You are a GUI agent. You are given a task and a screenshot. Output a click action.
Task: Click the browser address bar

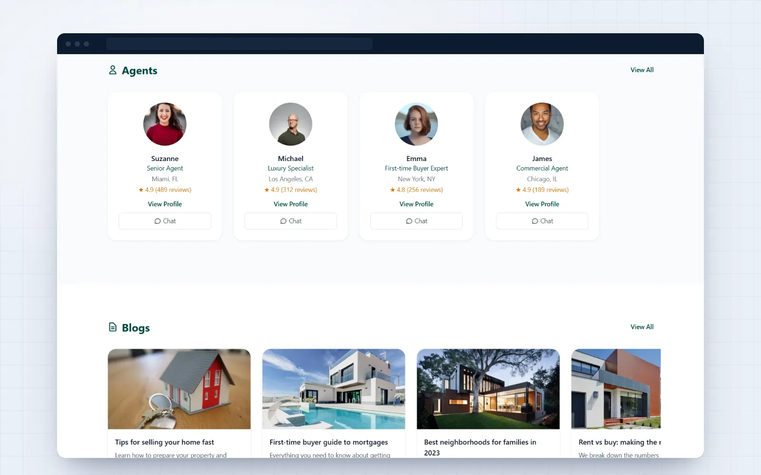239,44
